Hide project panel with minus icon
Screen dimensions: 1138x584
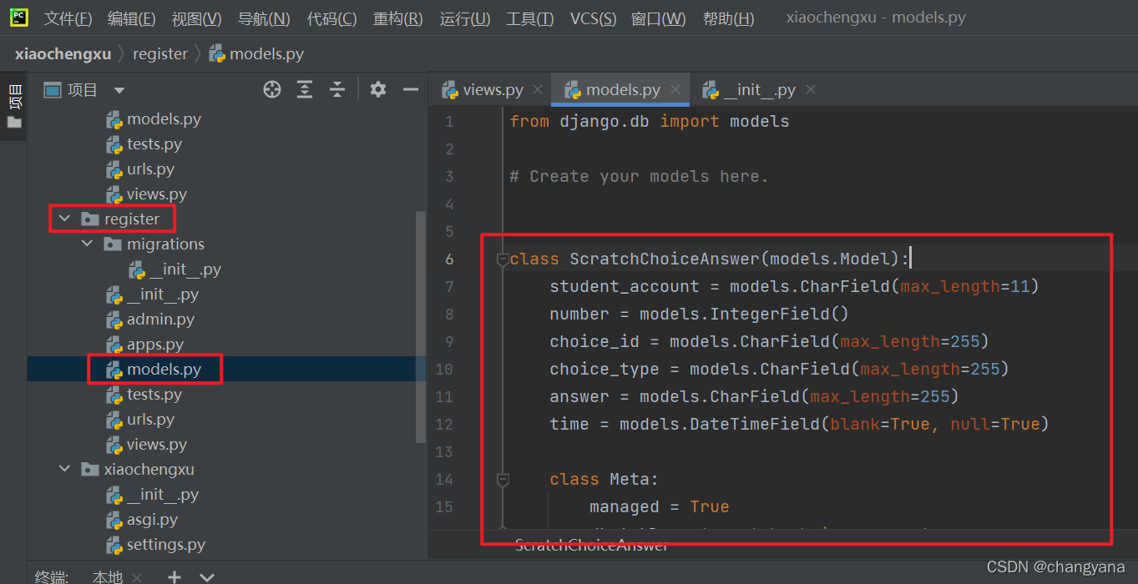(x=410, y=89)
